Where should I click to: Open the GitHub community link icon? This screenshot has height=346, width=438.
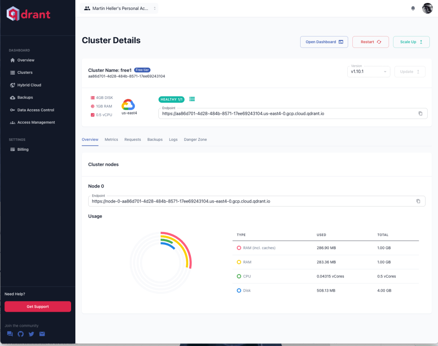click(21, 334)
